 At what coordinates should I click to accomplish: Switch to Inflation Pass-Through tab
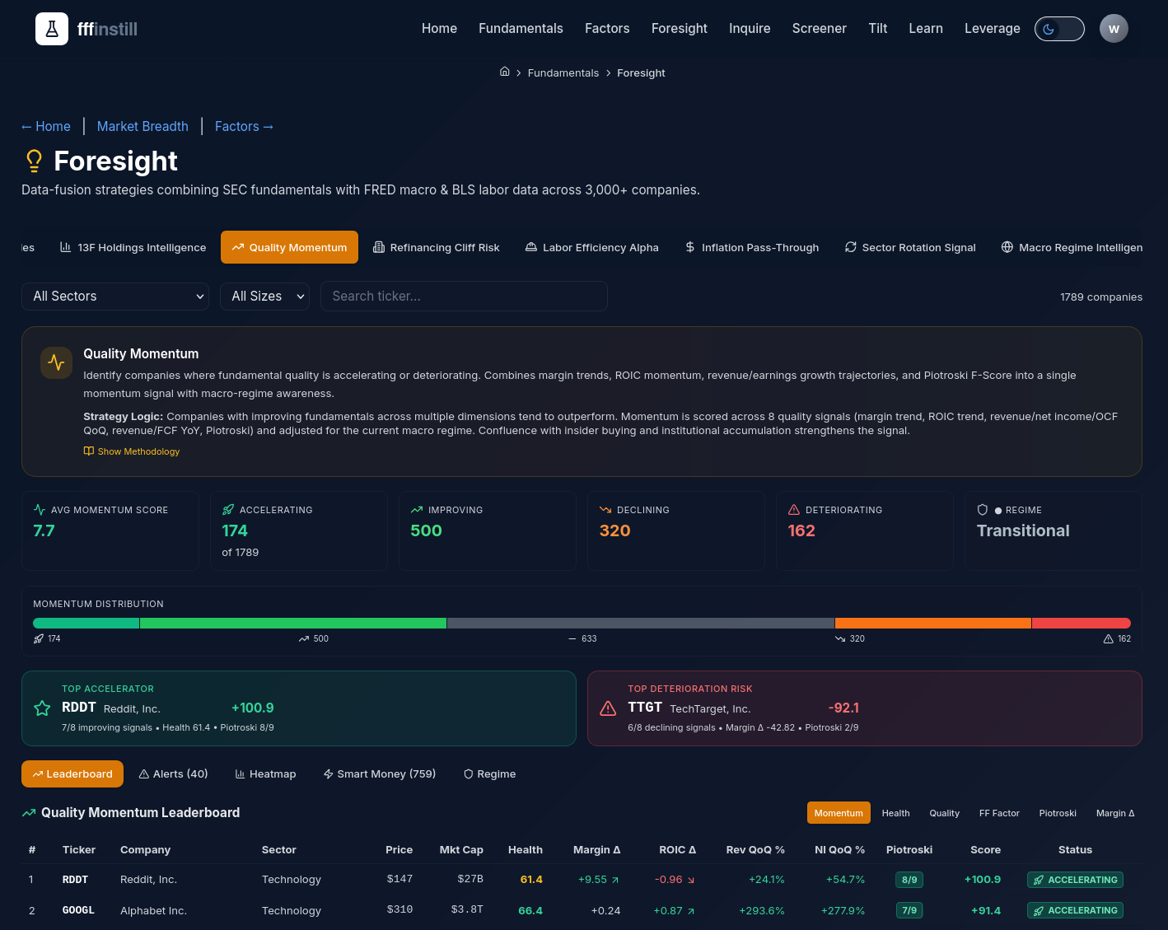(752, 247)
